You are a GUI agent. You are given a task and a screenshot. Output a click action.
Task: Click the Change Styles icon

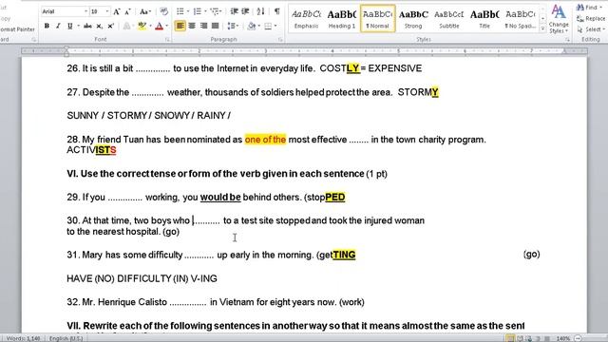point(559,19)
